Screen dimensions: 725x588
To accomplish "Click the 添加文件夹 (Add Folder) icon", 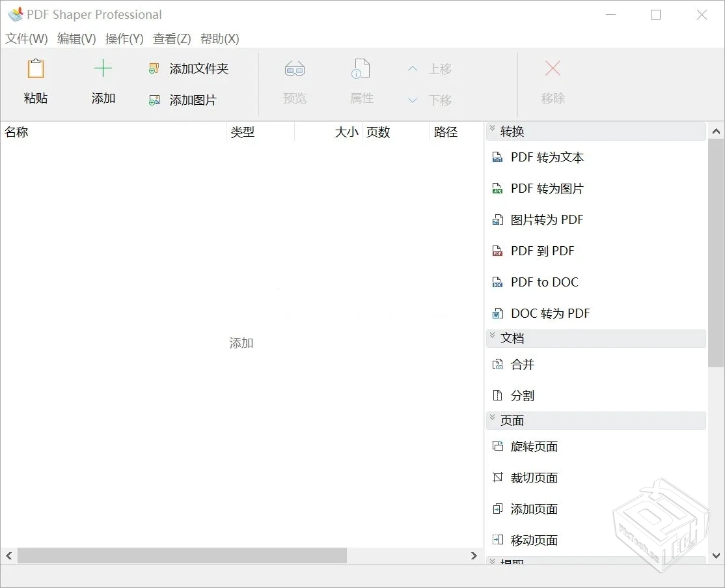I will coord(154,68).
